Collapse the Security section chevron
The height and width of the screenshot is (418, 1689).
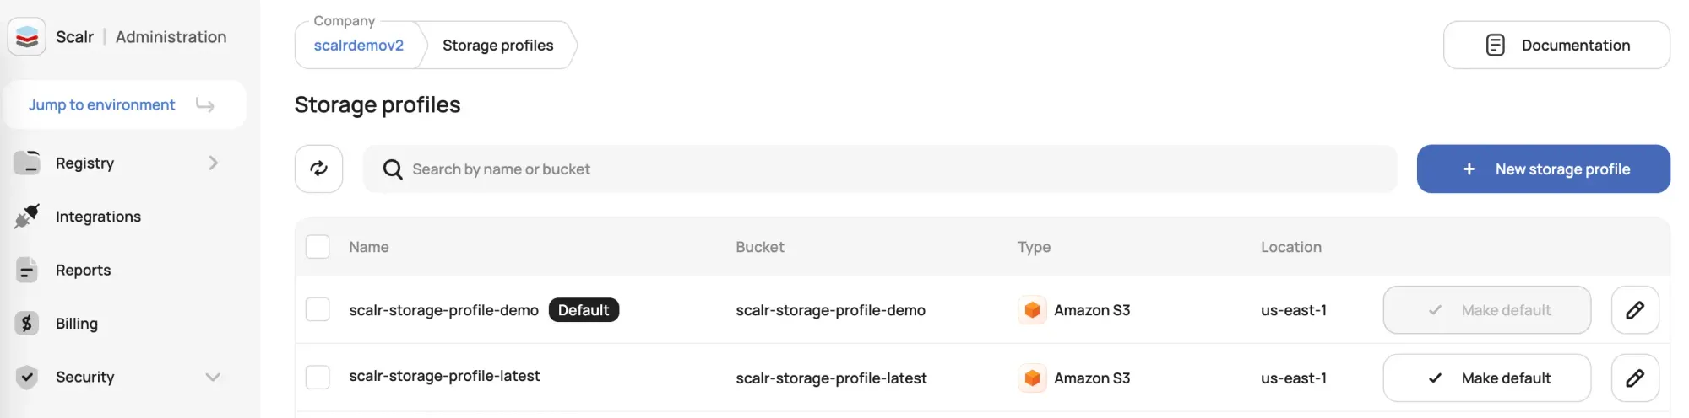point(213,377)
